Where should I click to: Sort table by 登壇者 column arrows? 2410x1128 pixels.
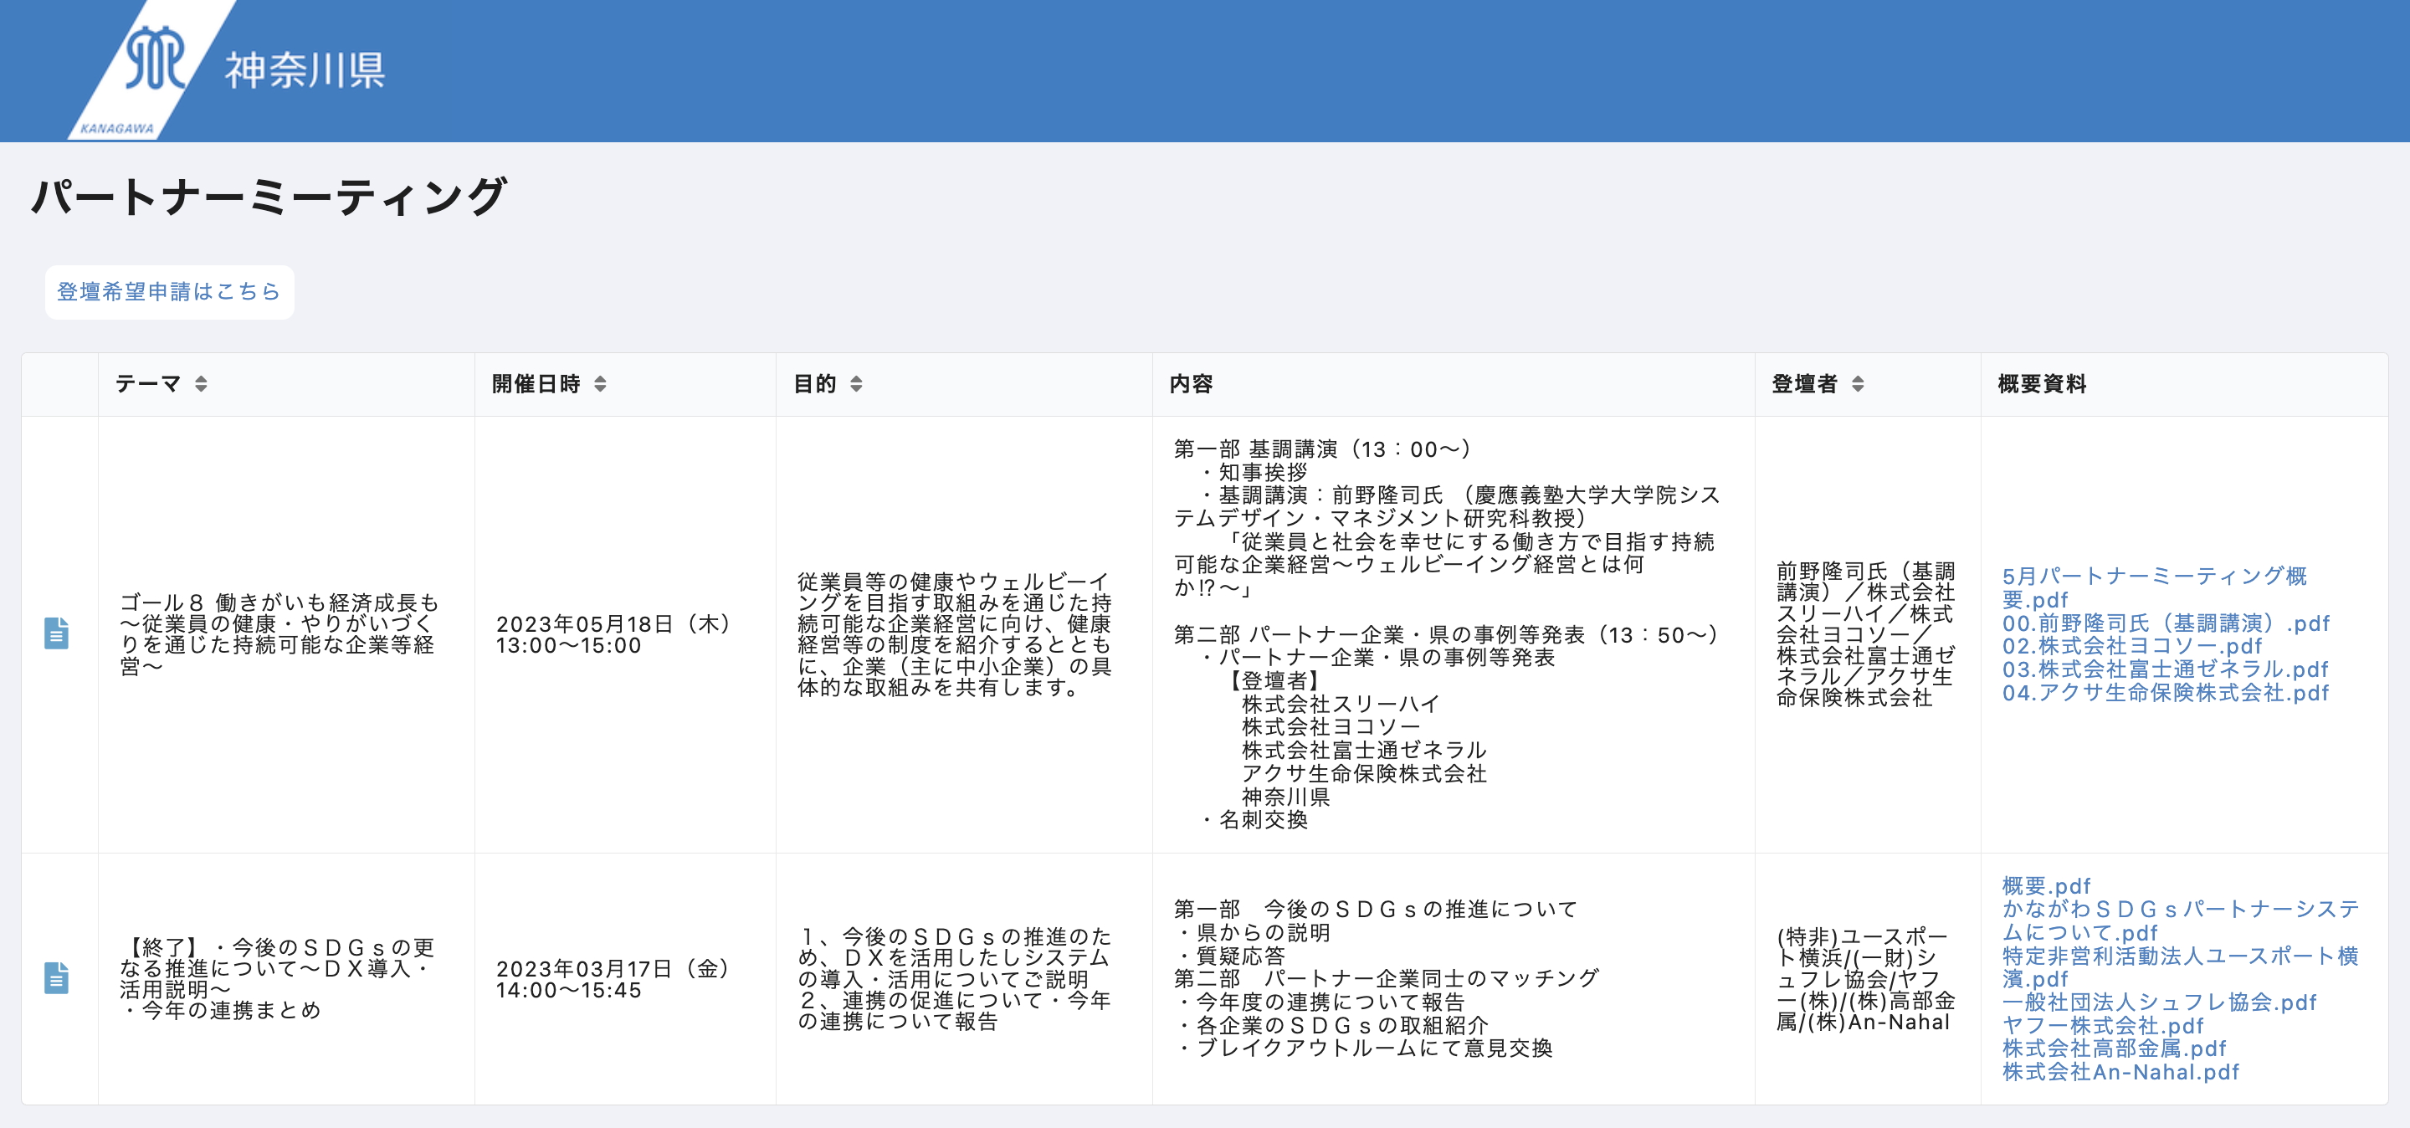tap(1857, 383)
